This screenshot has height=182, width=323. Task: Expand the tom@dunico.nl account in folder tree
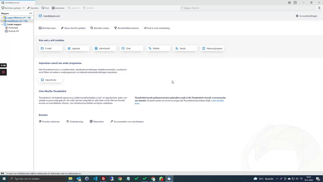pos(2,21)
